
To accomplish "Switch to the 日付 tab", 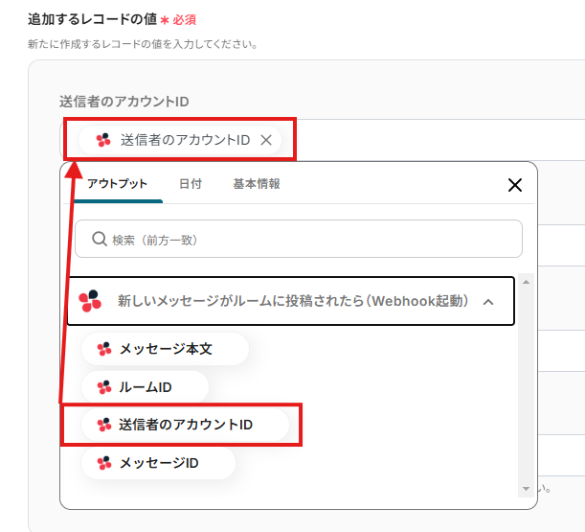I will tap(191, 184).
